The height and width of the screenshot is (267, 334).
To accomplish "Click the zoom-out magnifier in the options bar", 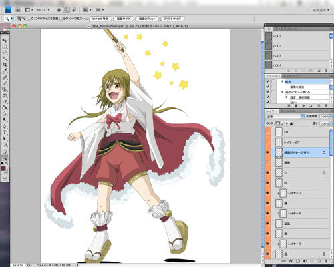I will (x=23, y=19).
